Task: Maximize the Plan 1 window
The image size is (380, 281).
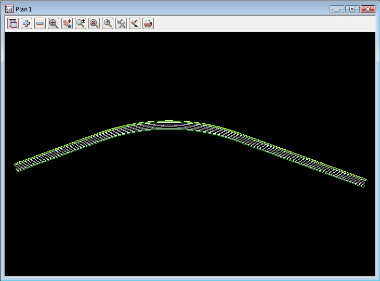Action: (352, 9)
